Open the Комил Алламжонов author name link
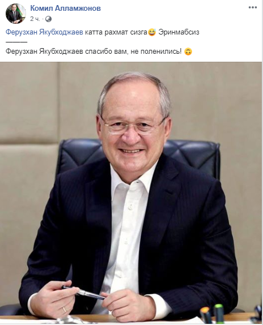263x325 pixels. [66, 8]
